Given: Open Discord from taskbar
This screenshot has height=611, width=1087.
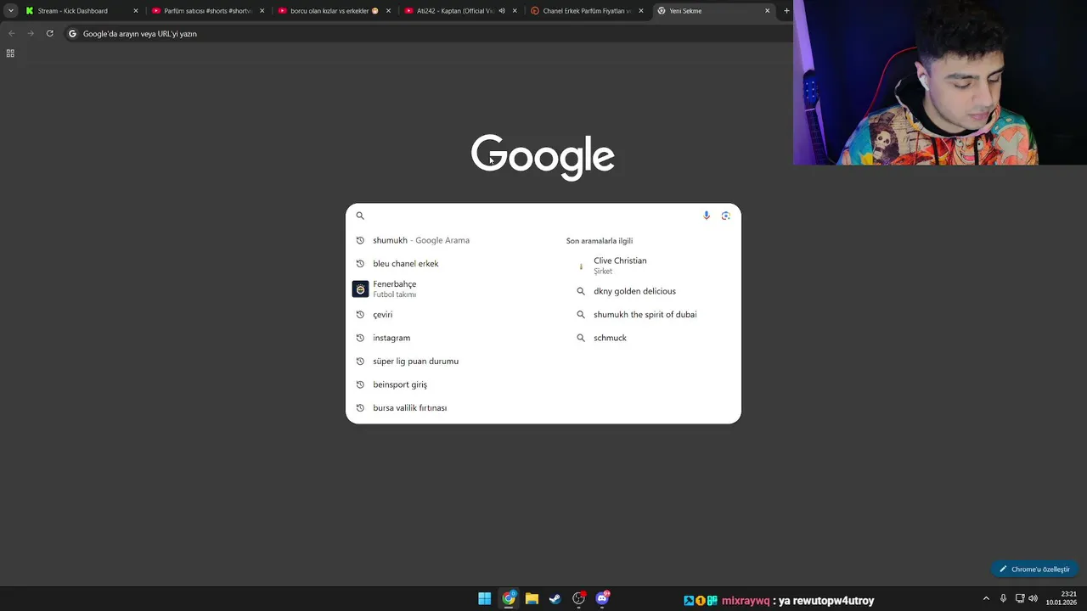Looking at the screenshot, I should 603,599.
